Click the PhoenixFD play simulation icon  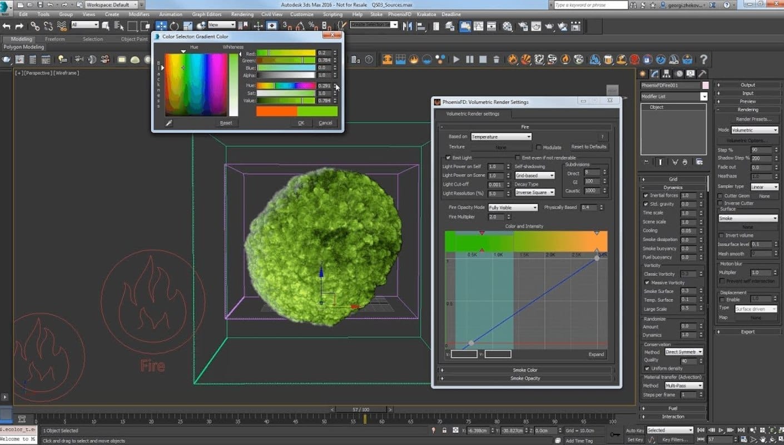click(x=456, y=60)
